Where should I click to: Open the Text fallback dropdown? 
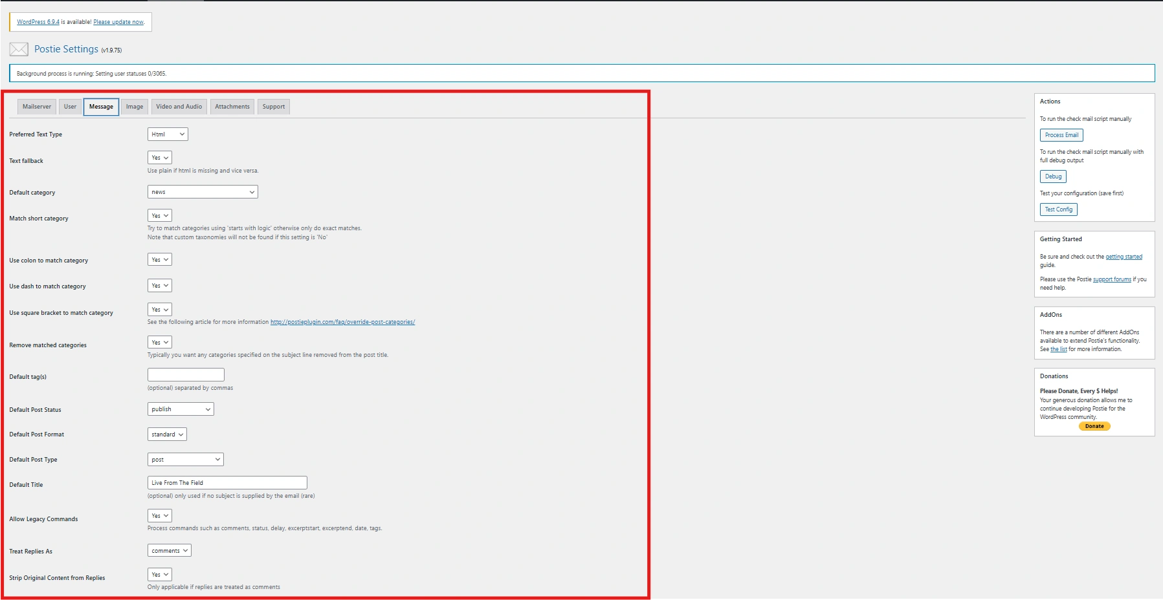point(160,158)
